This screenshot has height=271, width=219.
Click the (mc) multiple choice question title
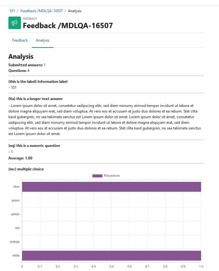(x=26, y=169)
